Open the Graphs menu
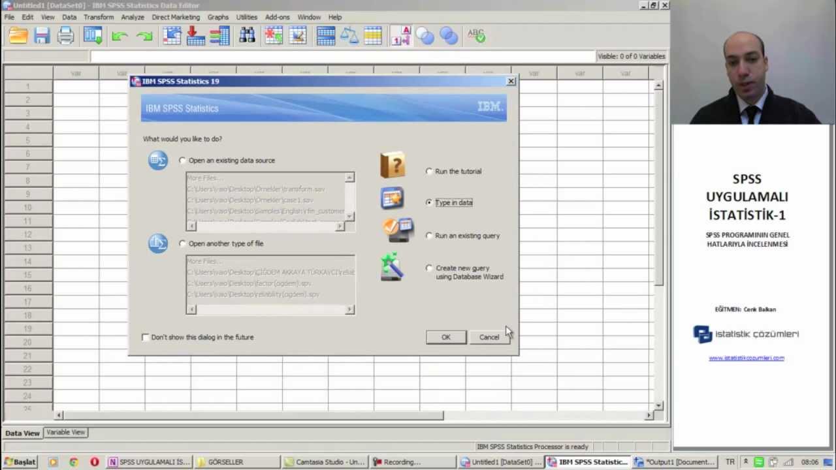Viewport: 836px width, 470px height. point(218,17)
